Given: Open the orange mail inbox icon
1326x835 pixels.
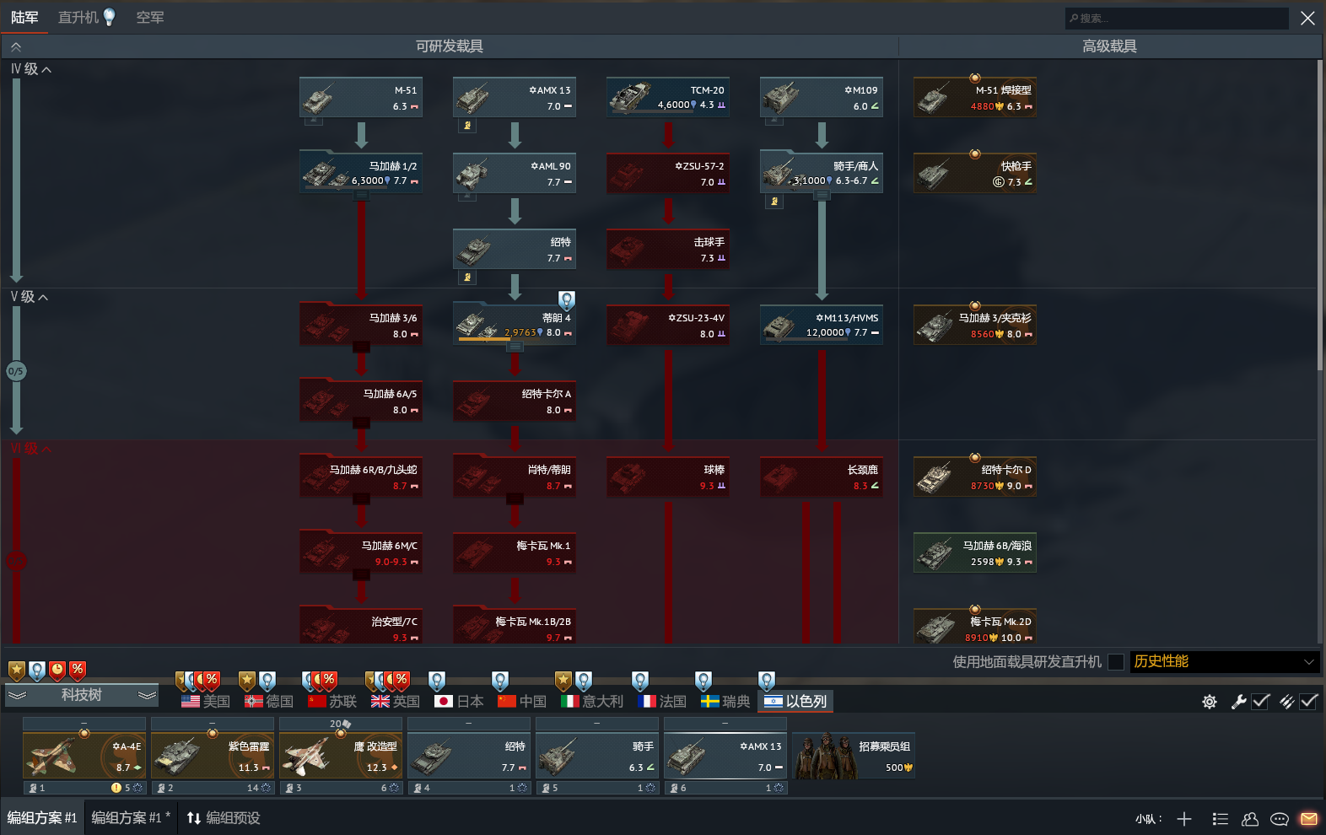Looking at the screenshot, I should click(1309, 819).
